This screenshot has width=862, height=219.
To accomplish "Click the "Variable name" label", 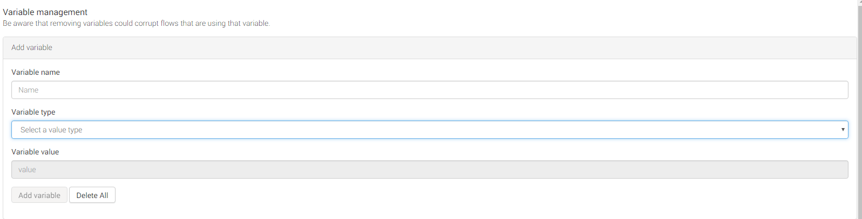I will (36, 72).
